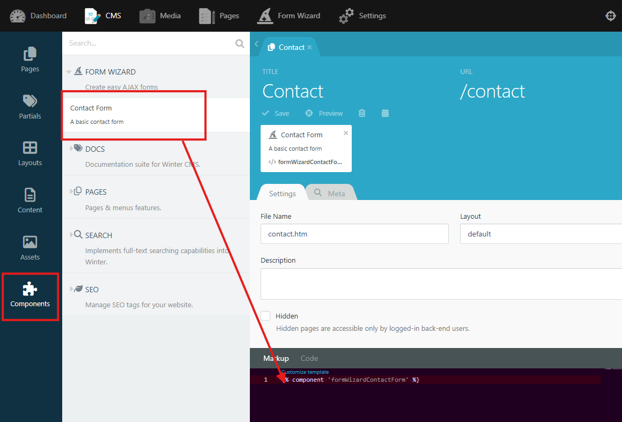Viewport: 622px width, 422px height.
Task: Collapse the Form Wizard group
Action: click(69, 72)
